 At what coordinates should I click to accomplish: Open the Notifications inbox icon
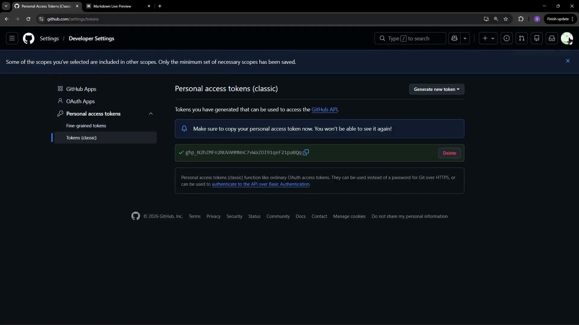pyautogui.click(x=552, y=38)
